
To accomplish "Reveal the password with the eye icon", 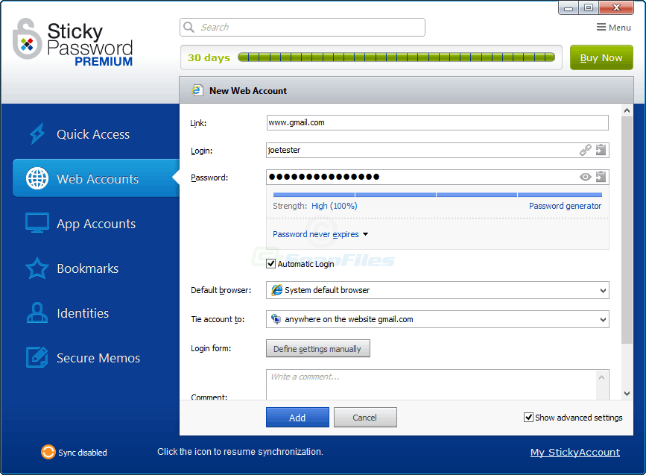I will pyautogui.click(x=586, y=177).
